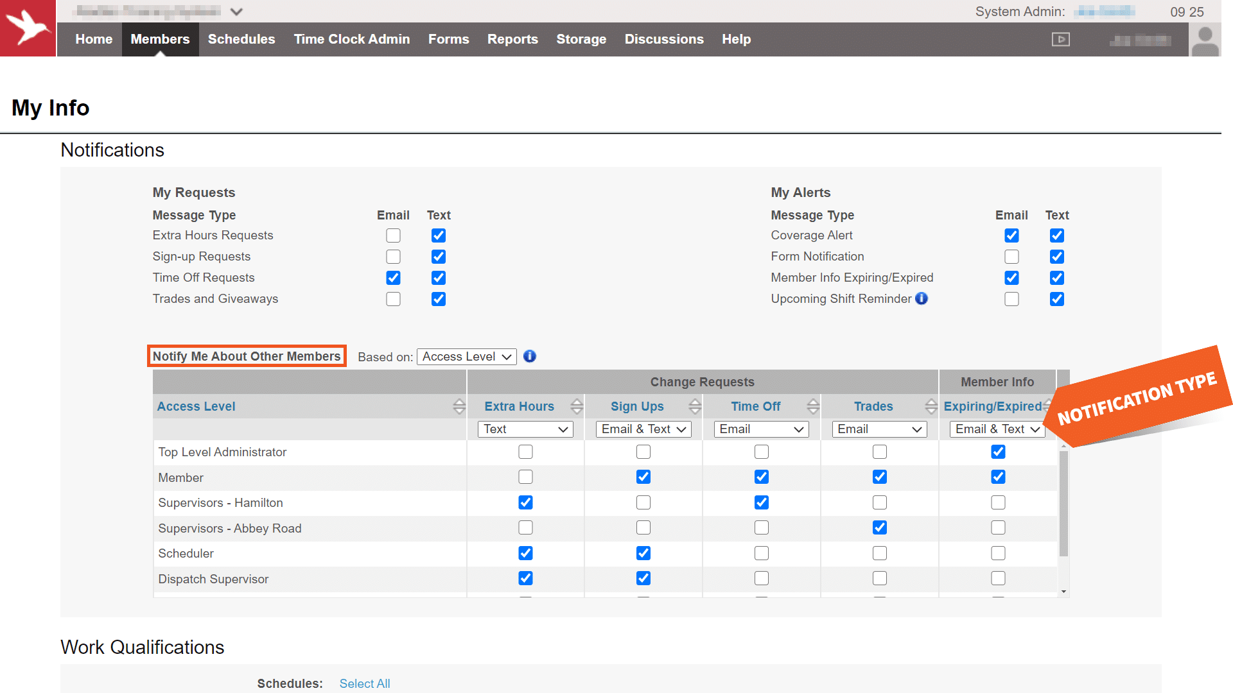
Task: Enable Email for Extra Hours Requests
Action: [x=393, y=235]
